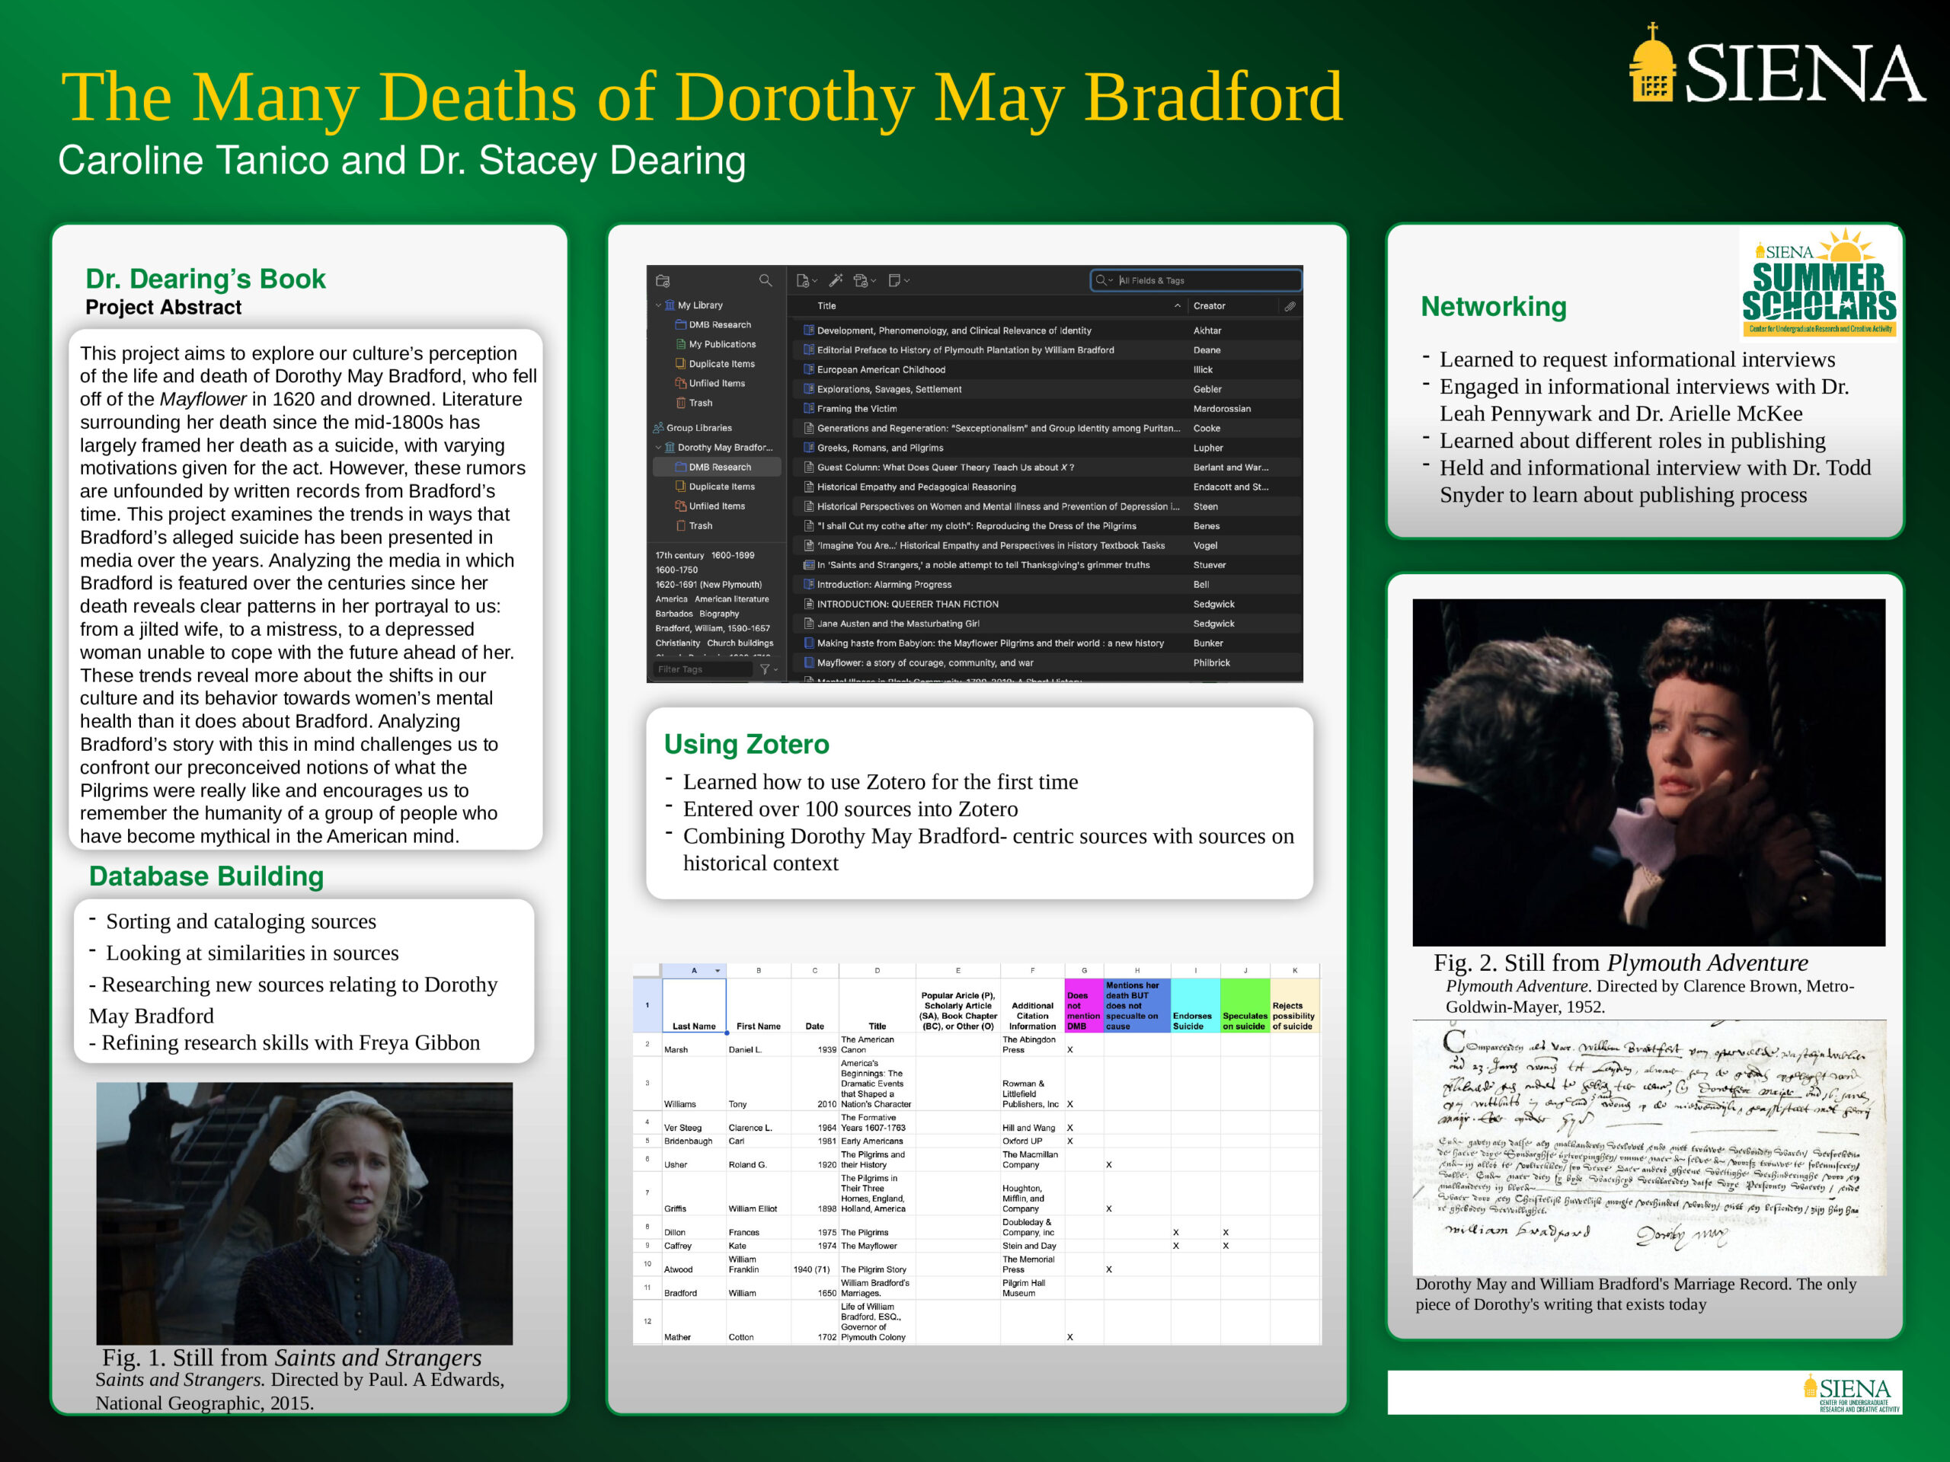Click the green Speculates on suicide header cell
Image resolution: width=1950 pixels, height=1462 pixels.
[1245, 1006]
